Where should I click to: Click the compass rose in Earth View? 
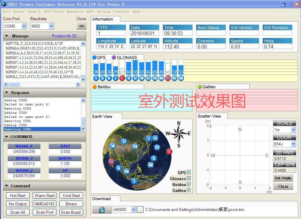[179, 134]
